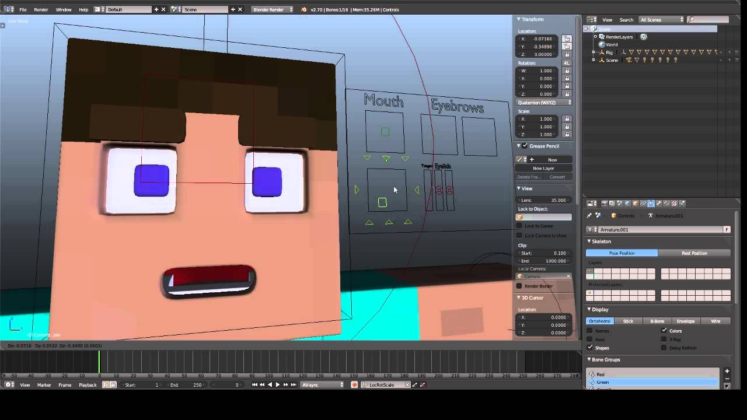This screenshot has height=420, width=747.
Task: Click the insert keyframe key icon
Action: [x=414, y=385]
